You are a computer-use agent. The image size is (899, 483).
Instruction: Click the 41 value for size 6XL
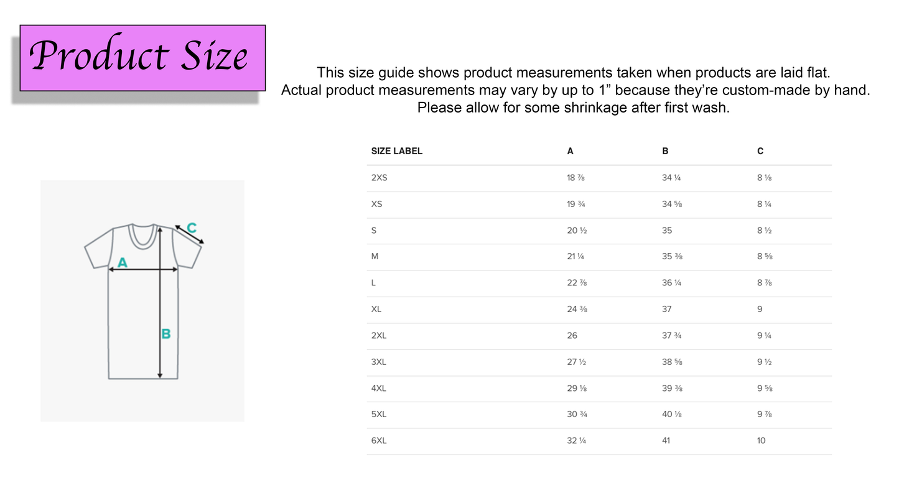click(x=667, y=441)
